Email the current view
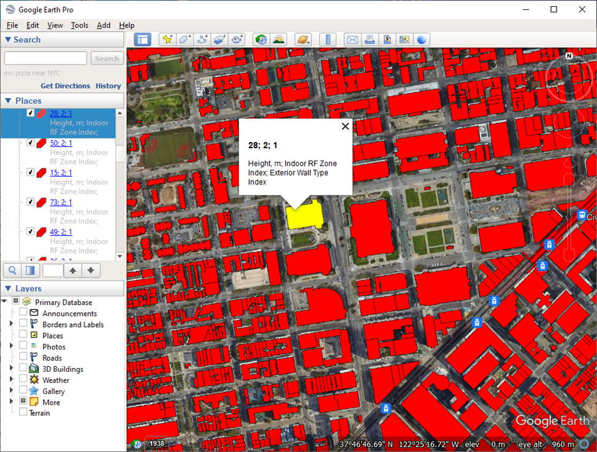597x452 pixels. tap(352, 40)
